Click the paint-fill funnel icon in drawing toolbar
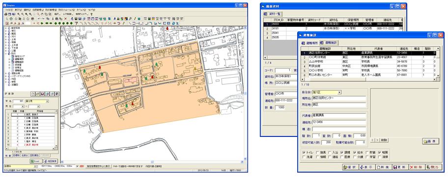The image size is (448, 177). click(76, 23)
